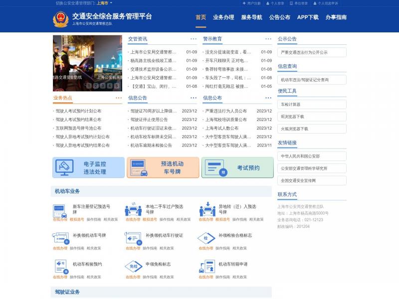Open 上海考试人数公布
Viewport: 399px width, 299px height.
click(222, 128)
